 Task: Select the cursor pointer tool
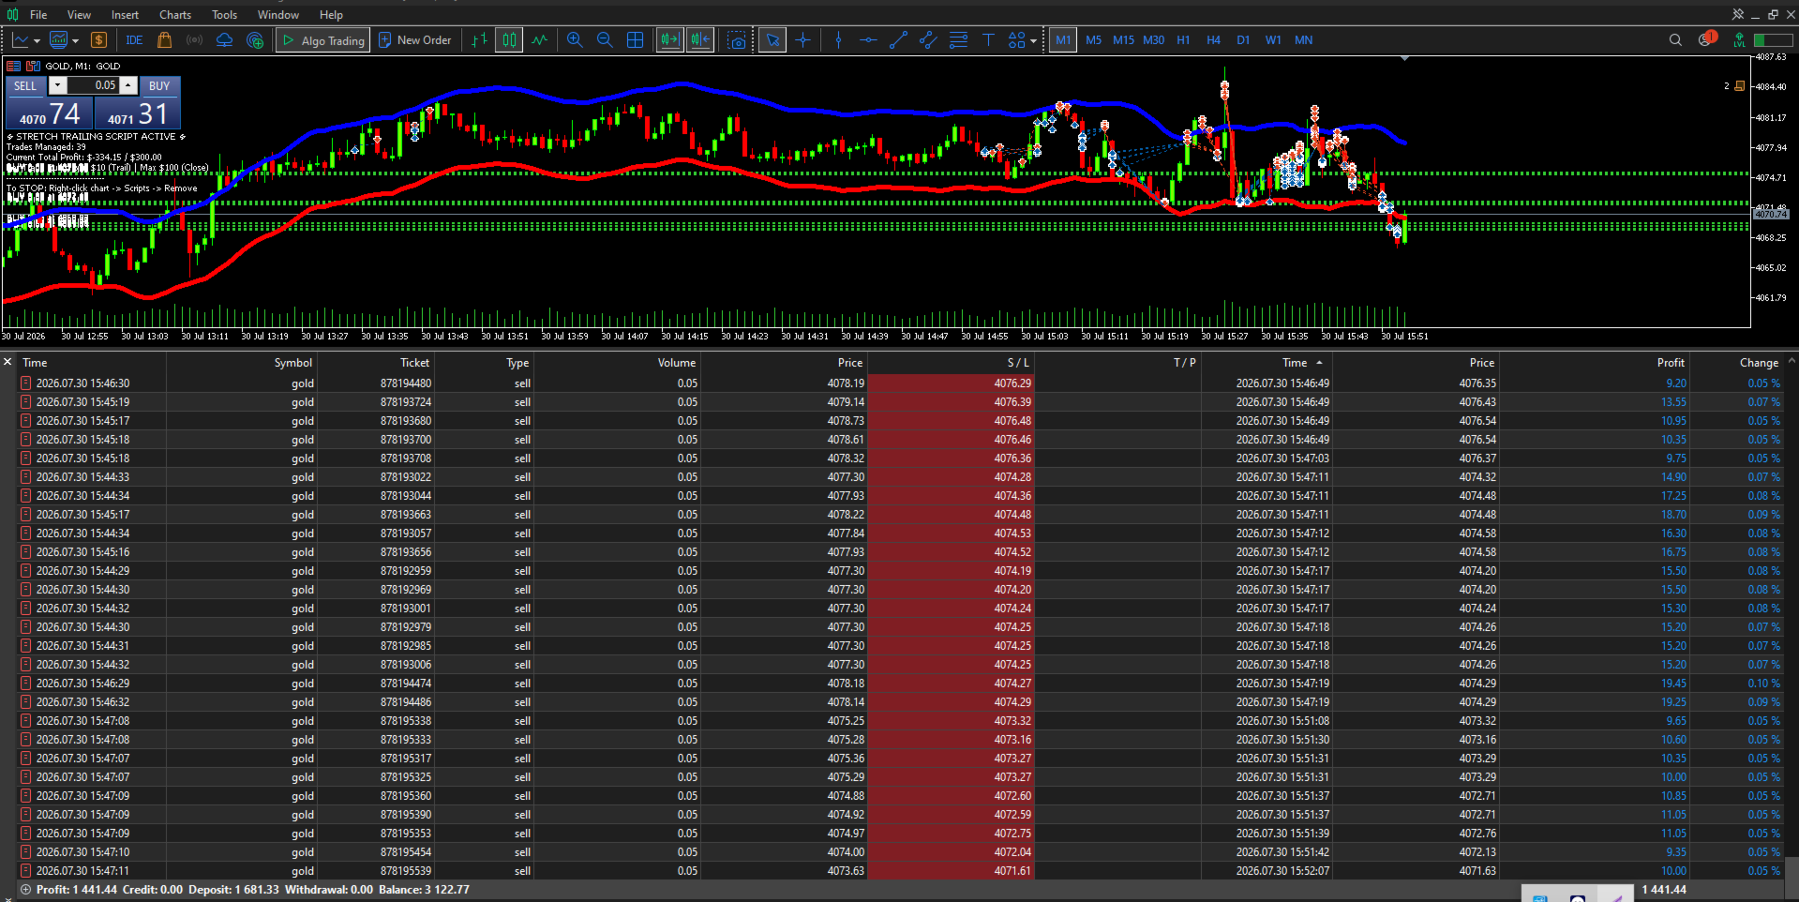(772, 40)
